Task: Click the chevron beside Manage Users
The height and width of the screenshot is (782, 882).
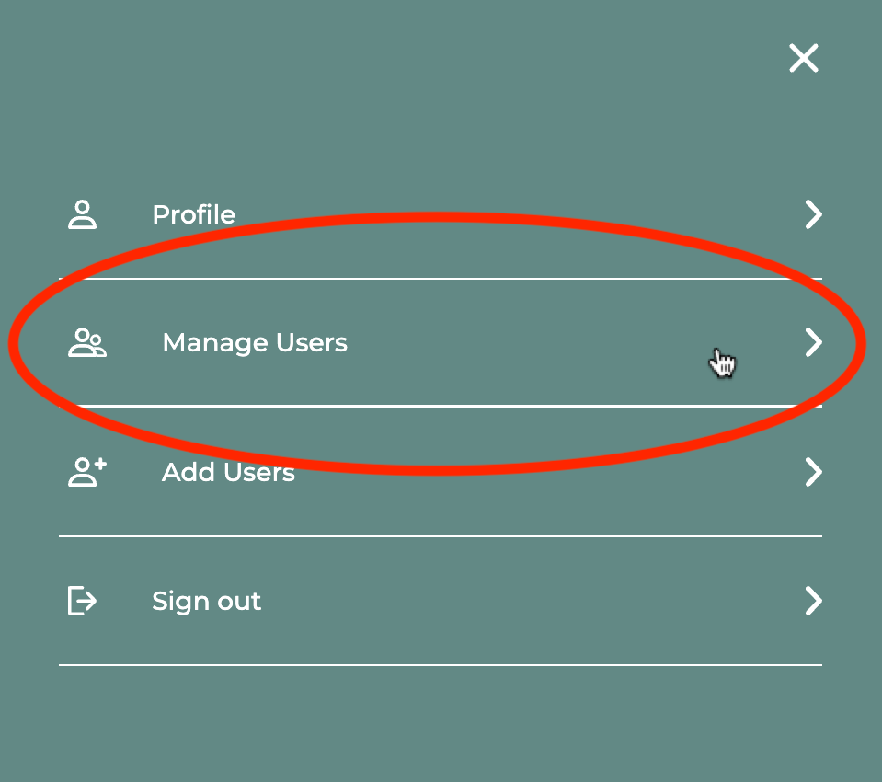Action: (813, 342)
